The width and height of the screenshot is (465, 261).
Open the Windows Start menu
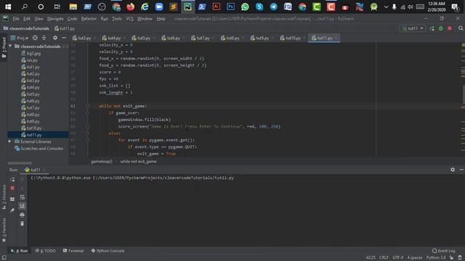tap(8, 7)
